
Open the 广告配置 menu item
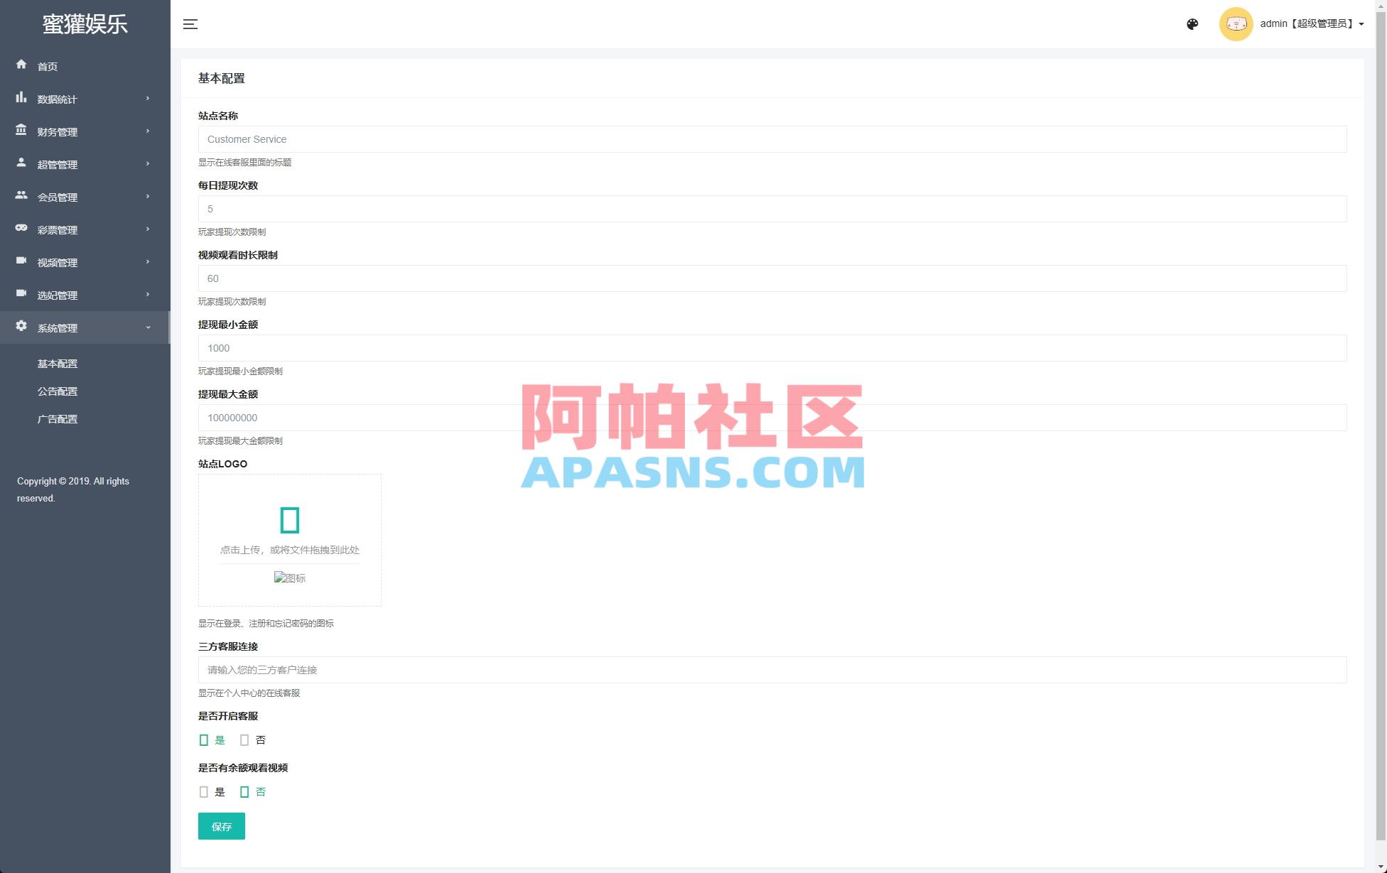[x=58, y=418]
